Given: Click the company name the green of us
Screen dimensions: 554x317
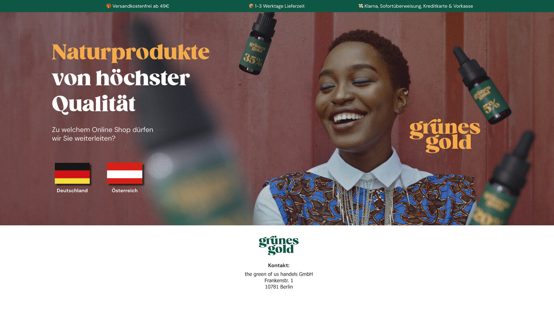Looking at the screenshot, I should click(x=279, y=274).
